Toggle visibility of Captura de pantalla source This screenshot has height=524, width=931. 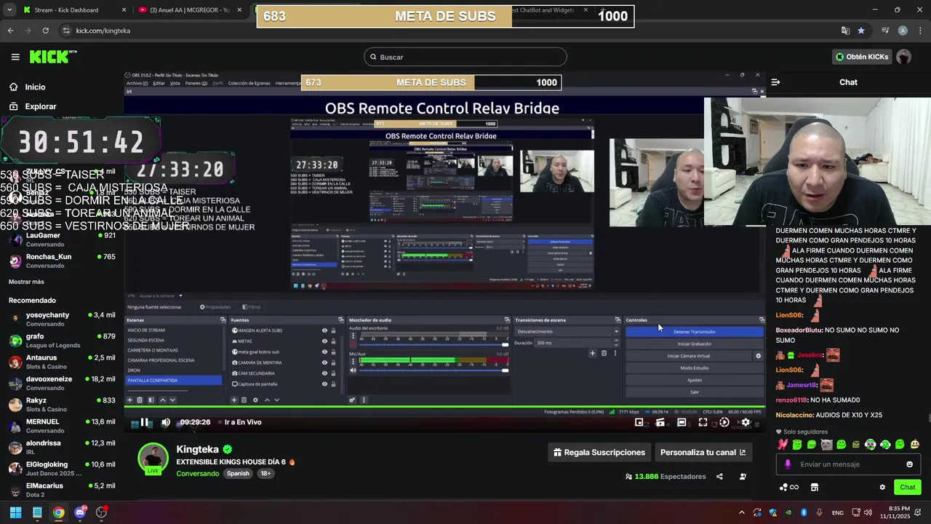tap(324, 384)
